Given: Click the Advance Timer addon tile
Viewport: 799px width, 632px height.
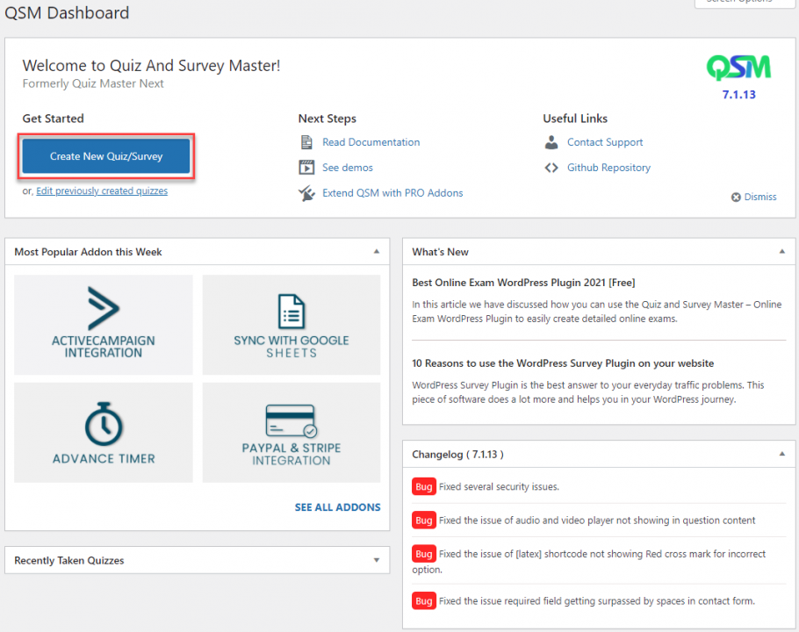Looking at the screenshot, I should (103, 432).
